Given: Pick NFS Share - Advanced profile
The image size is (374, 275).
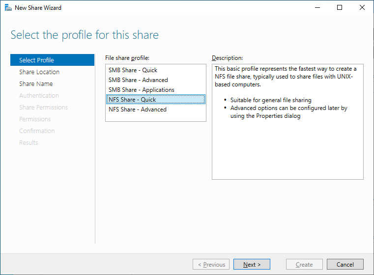Looking at the screenshot, I should [x=155, y=110].
